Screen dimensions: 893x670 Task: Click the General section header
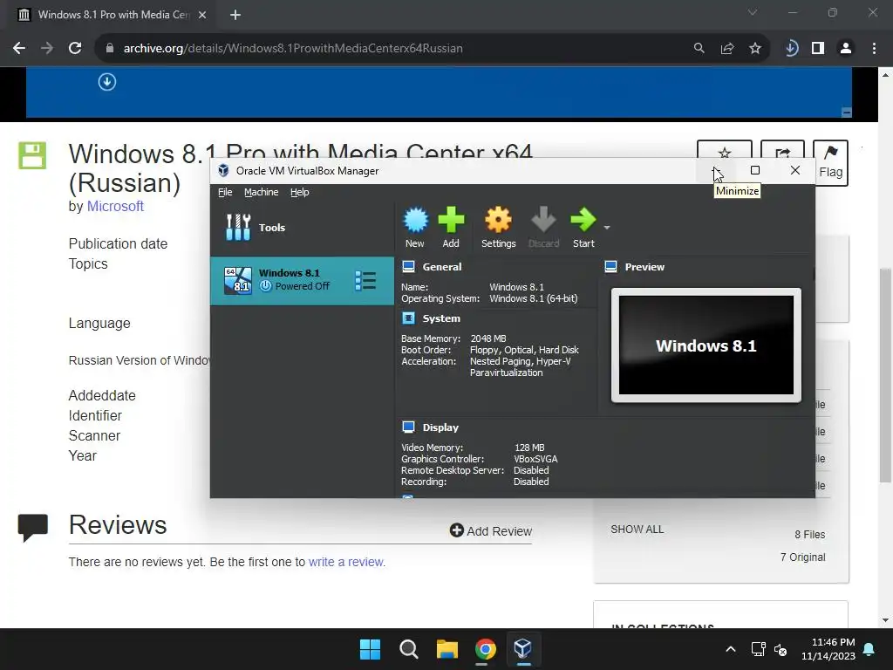[441, 267]
